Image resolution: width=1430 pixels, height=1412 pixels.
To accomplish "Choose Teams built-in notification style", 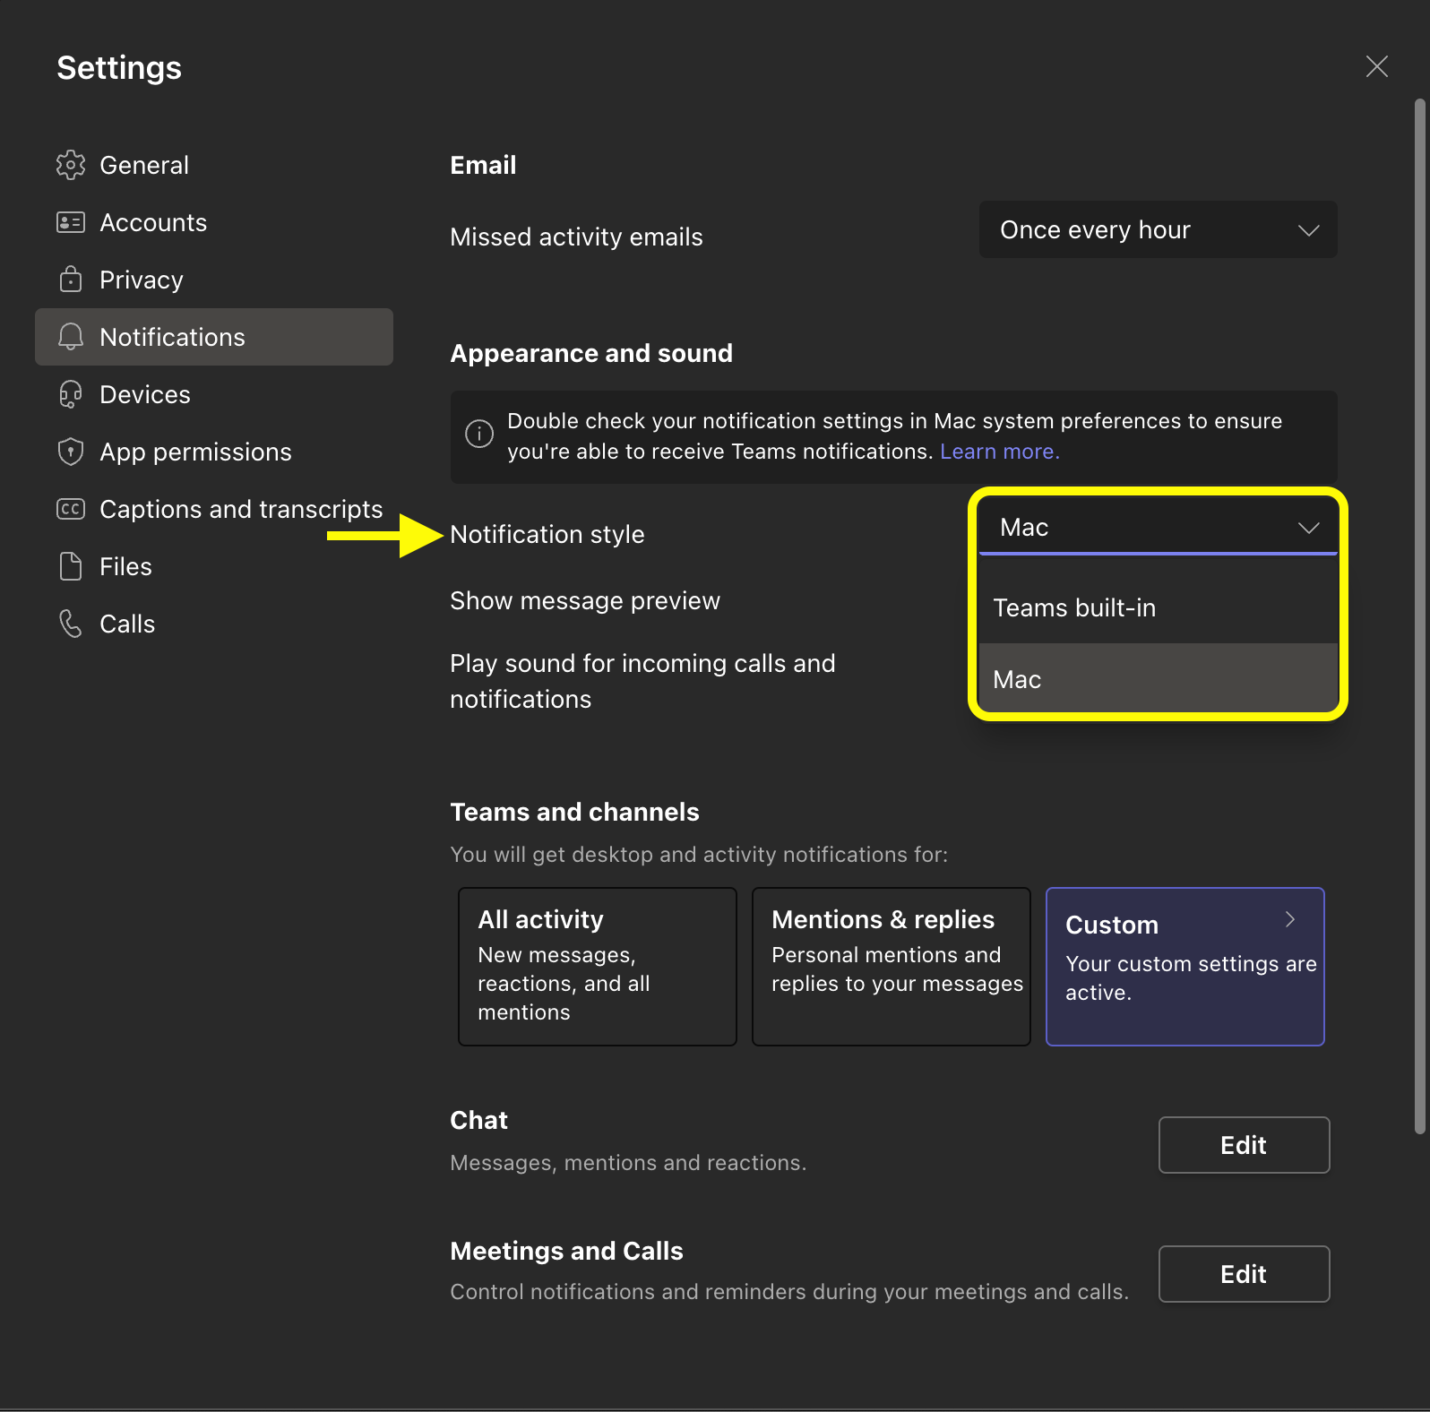I will (x=1159, y=607).
